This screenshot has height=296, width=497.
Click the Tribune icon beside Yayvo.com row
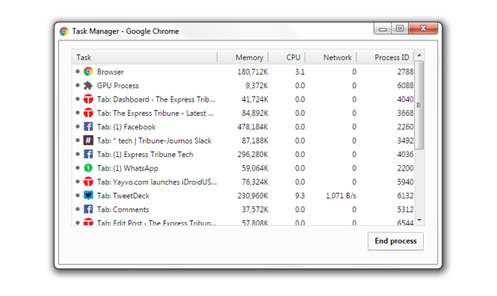pos(88,182)
